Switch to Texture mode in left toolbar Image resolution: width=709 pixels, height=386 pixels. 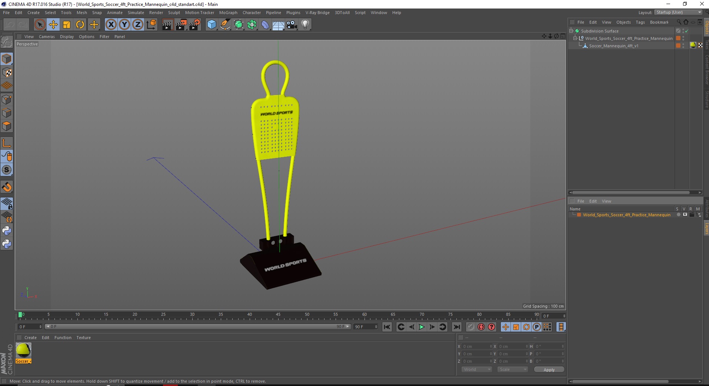pyautogui.click(x=7, y=72)
